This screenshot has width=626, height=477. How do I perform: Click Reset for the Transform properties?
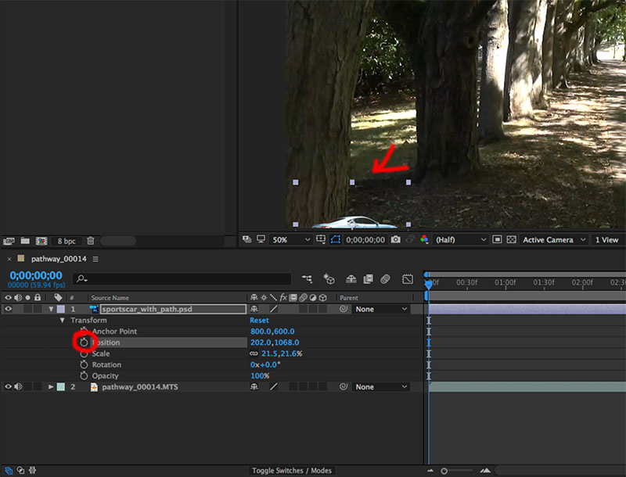click(x=259, y=321)
